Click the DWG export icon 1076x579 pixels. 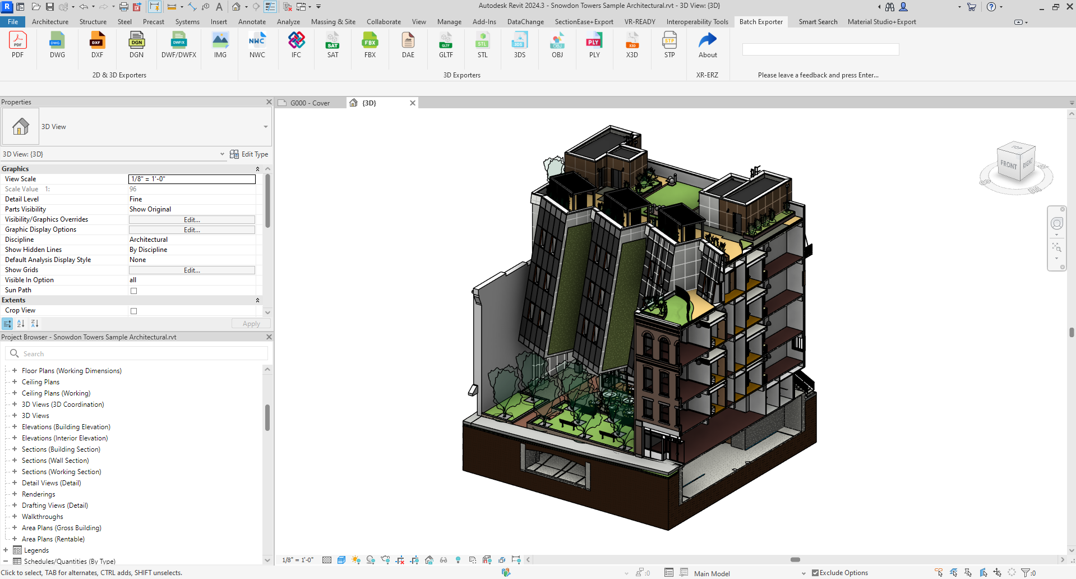pyautogui.click(x=57, y=41)
